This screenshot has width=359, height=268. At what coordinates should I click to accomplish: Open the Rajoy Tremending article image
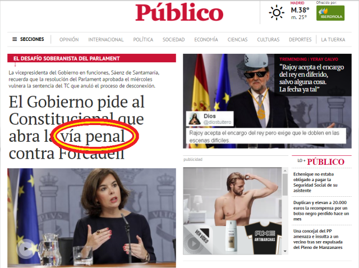(267, 101)
